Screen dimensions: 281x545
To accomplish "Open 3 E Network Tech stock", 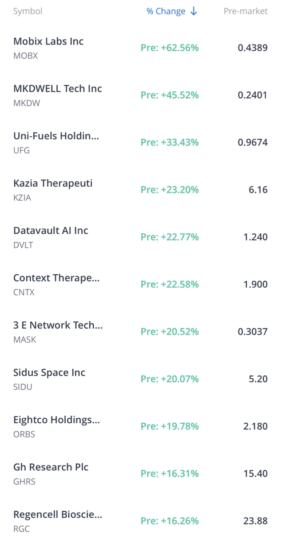I will click(140, 332).
